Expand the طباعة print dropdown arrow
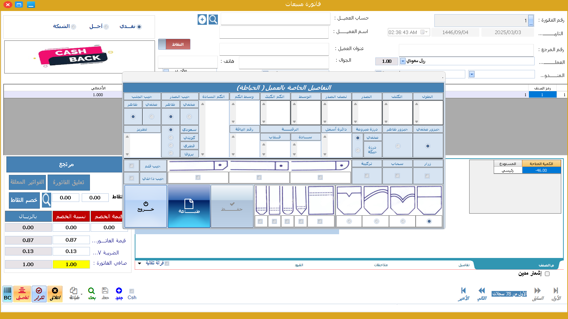 tap(82, 294)
